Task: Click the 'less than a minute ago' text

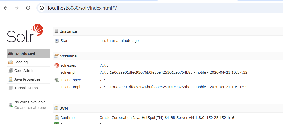Action: point(119,41)
